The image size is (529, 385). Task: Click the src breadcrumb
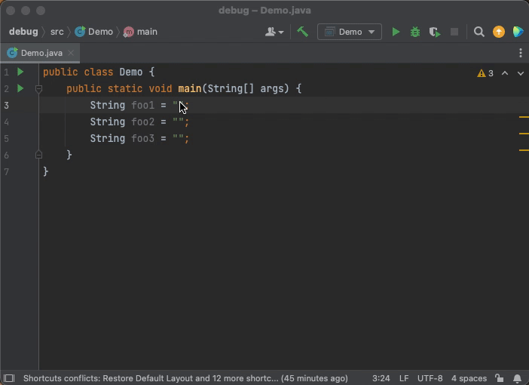click(x=57, y=32)
